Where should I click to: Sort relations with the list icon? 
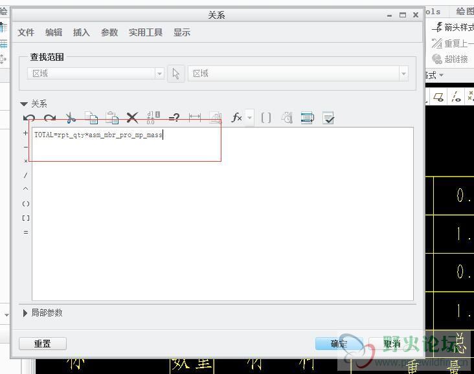coord(308,118)
